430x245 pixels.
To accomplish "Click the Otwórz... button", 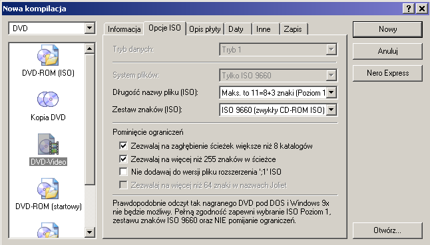I will (x=387, y=230).
